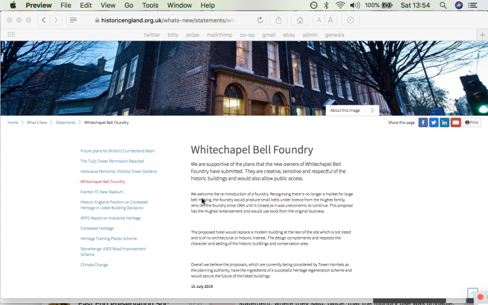Open Everton FC New Stadium statement
Screen dimensions: 488x305
tap(102, 192)
